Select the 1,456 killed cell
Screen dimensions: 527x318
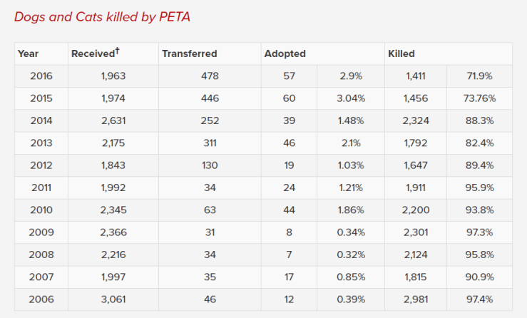pos(416,98)
